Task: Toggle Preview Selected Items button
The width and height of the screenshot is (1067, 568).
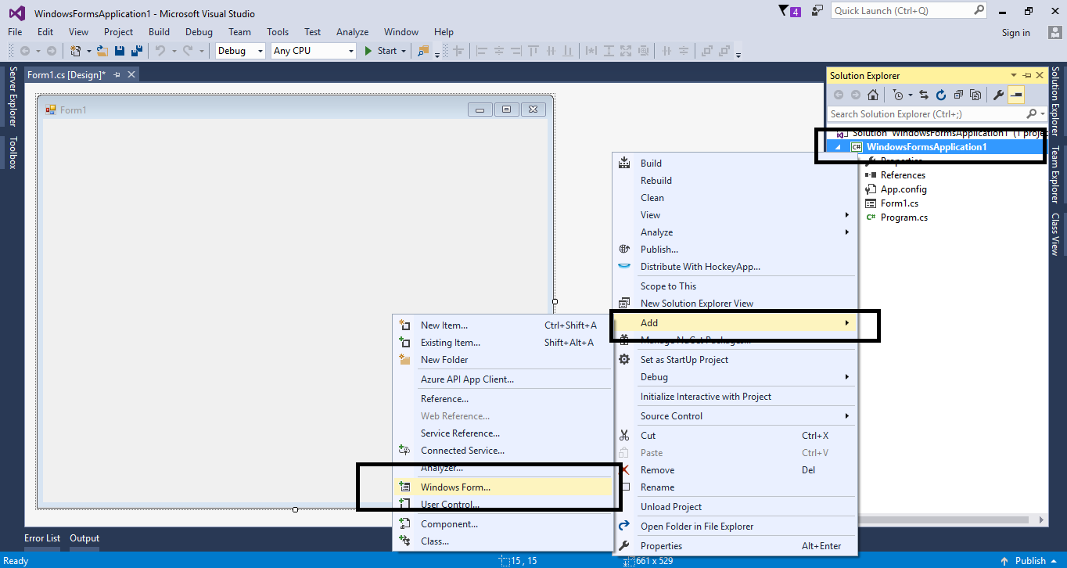Action: point(1016,95)
